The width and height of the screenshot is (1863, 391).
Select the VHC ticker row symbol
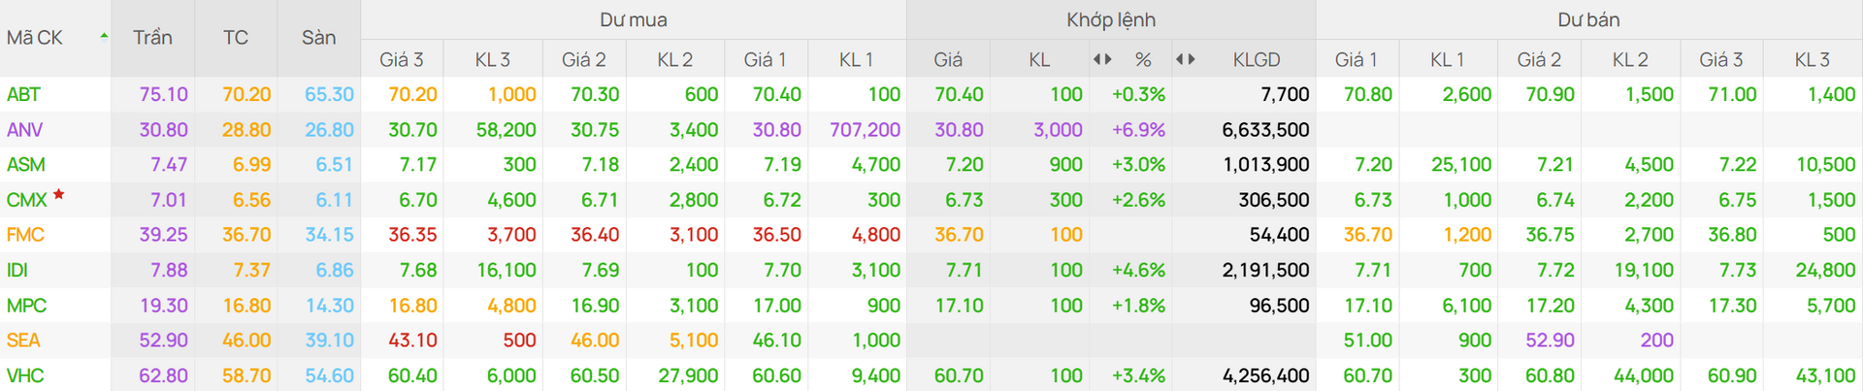[x=25, y=375]
